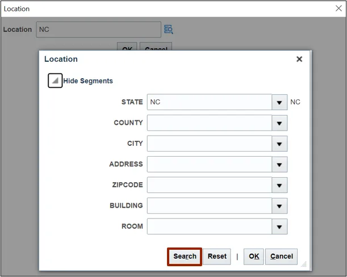
Task: Open the ROOM dropdown arrow
Action: (279, 226)
